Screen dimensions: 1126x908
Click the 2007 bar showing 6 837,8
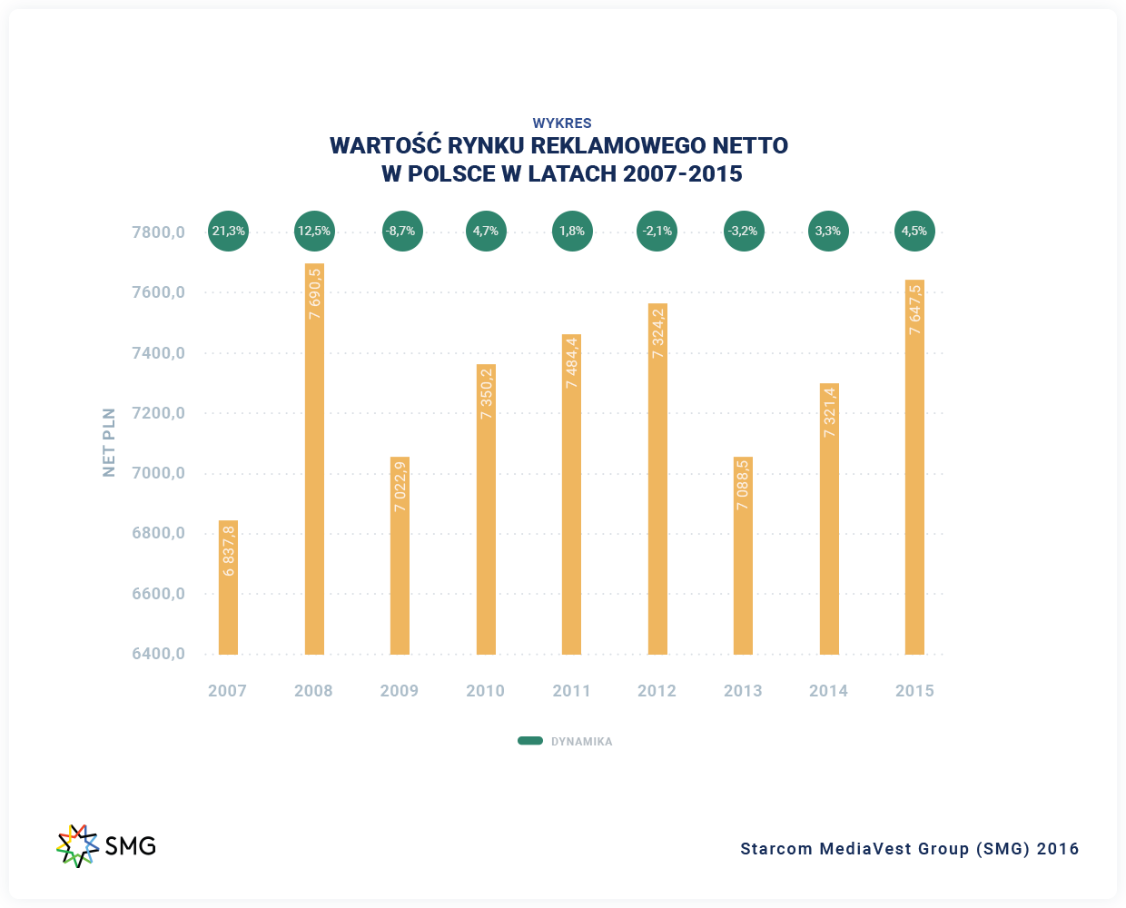pos(228,587)
